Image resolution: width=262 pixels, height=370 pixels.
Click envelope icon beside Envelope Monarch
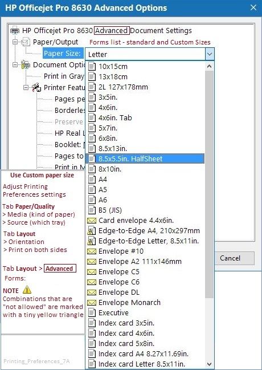(x=92, y=303)
